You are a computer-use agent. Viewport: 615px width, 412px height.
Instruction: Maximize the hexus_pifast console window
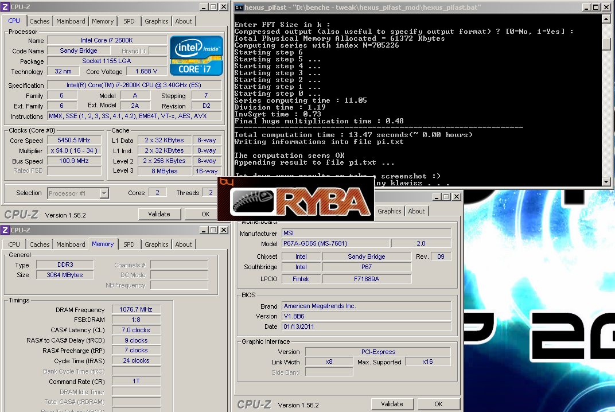(595, 7)
